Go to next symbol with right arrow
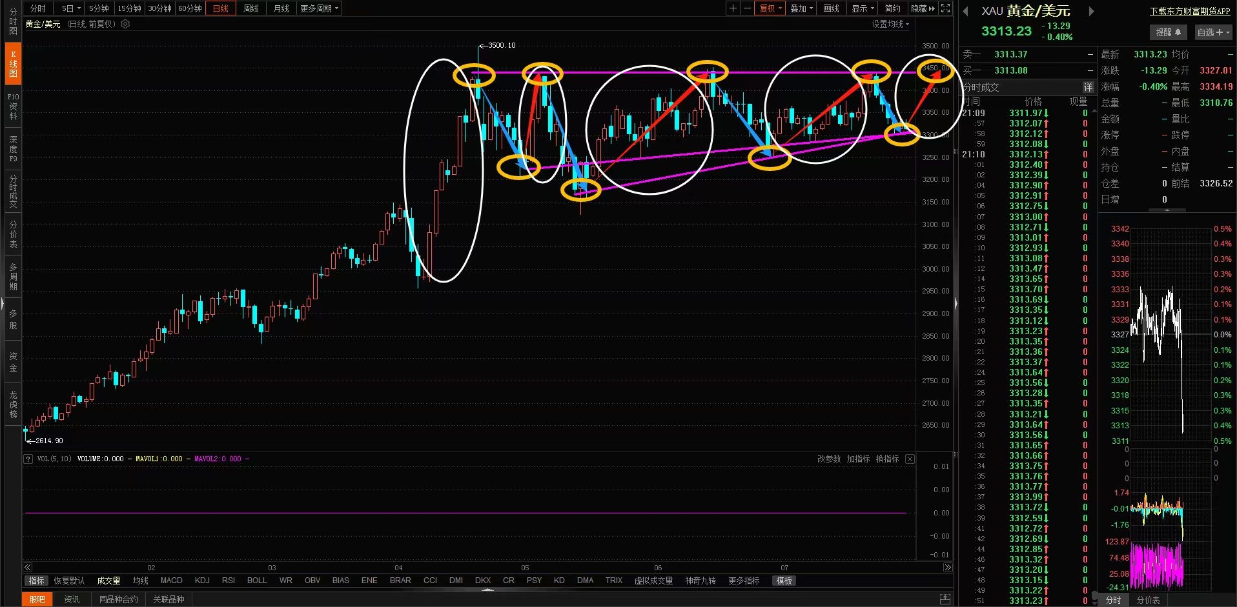Image resolution: width=1237 pixels, height=607 pixels. [1091, 11]
